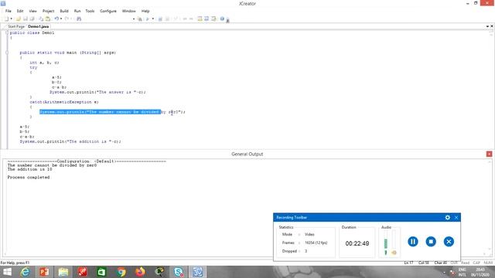Open the Tools menu
Viewport: 495px width, 278px height.
[x=90, y=11]
